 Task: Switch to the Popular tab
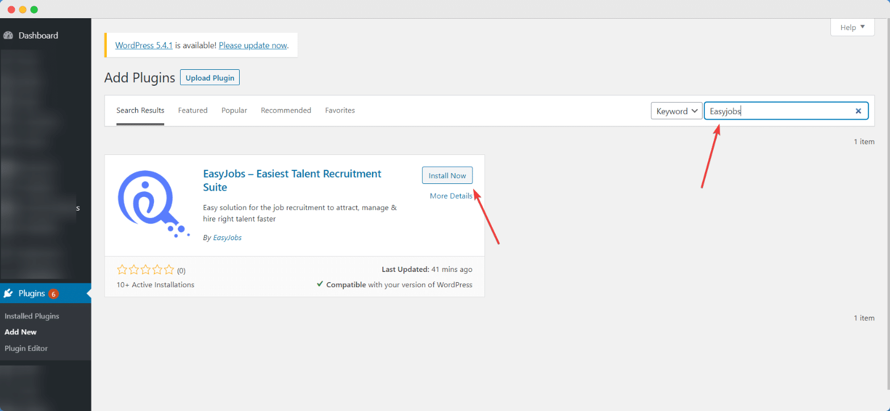point(234,110)
